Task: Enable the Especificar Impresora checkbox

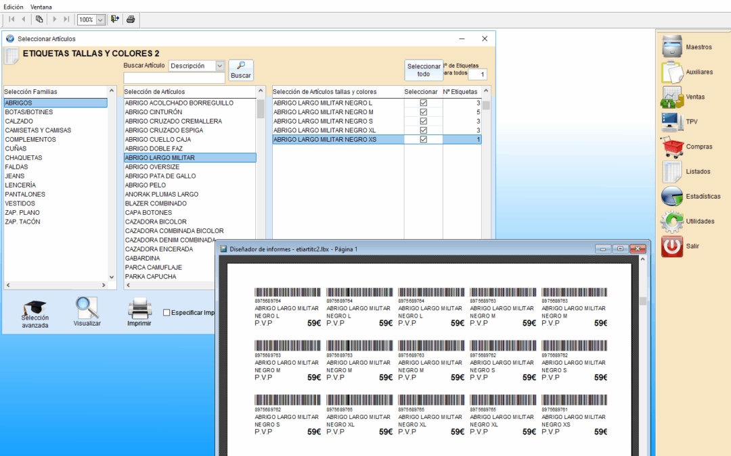Action: pos(167,313)
